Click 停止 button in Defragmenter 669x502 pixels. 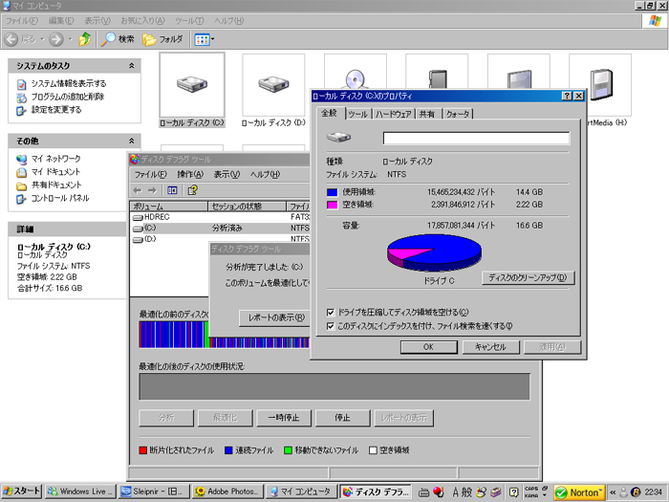click(x=342, y=418)
